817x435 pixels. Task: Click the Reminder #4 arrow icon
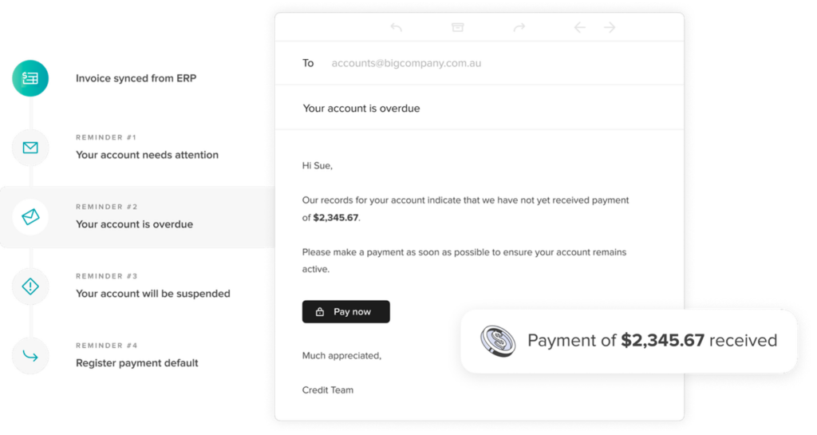tap(30, 355)
